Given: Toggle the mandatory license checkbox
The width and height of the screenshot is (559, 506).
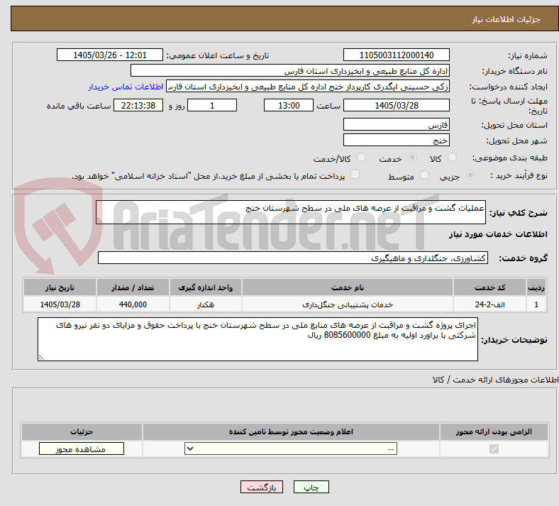Looking at the screenshot, I should [494, 449].
